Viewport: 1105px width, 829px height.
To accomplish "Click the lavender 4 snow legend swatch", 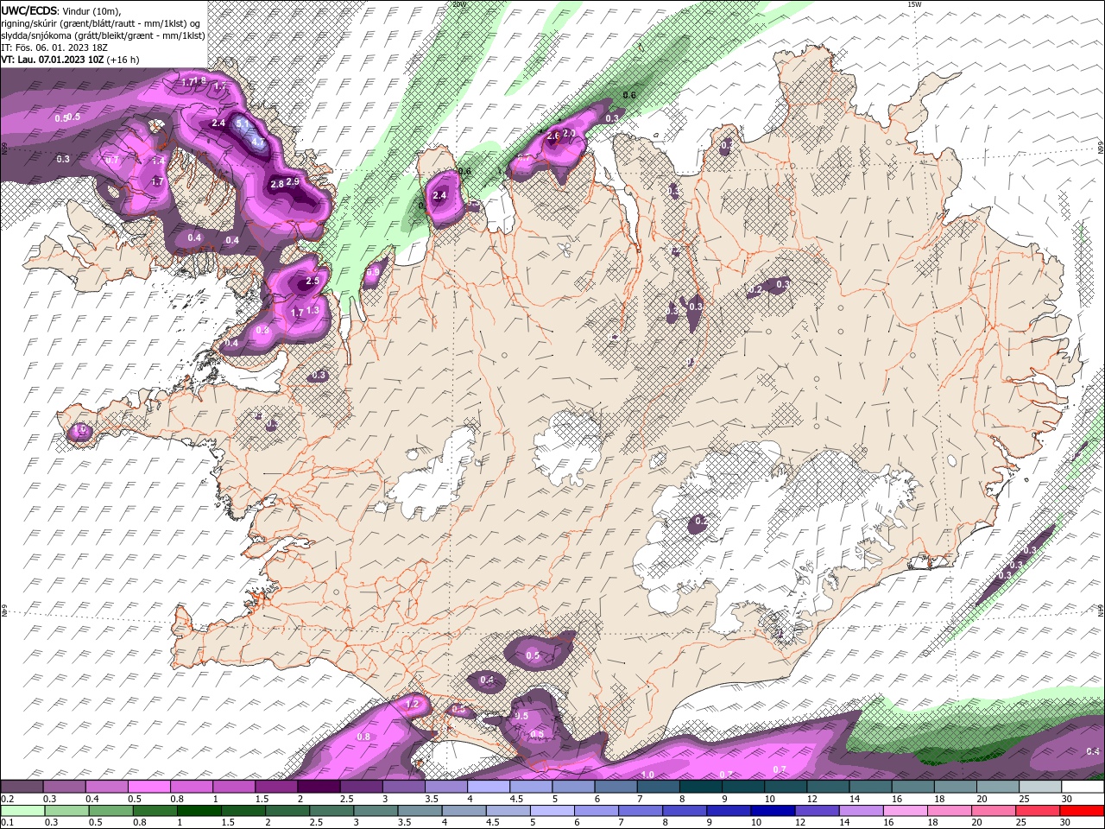I will (489, 787).
